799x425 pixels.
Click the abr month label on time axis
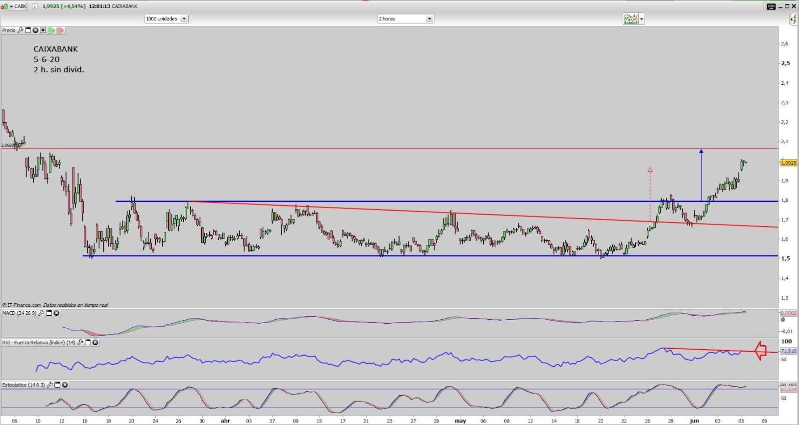click(x=225, y=421)
